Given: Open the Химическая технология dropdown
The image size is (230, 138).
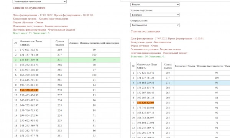Looking at the screenshot, I should [x=39, y=2].
